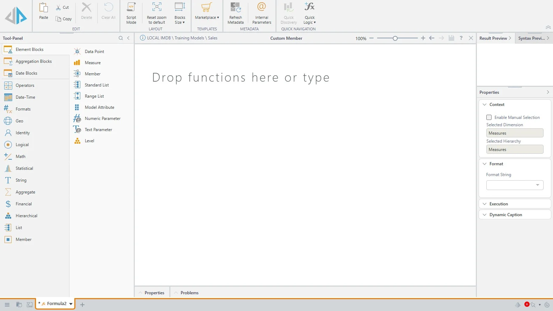Image resolution: width=553 pixels, height=311 pixels.
Task: Open the Hierarchical function category
Action: [x=35, y=216]
